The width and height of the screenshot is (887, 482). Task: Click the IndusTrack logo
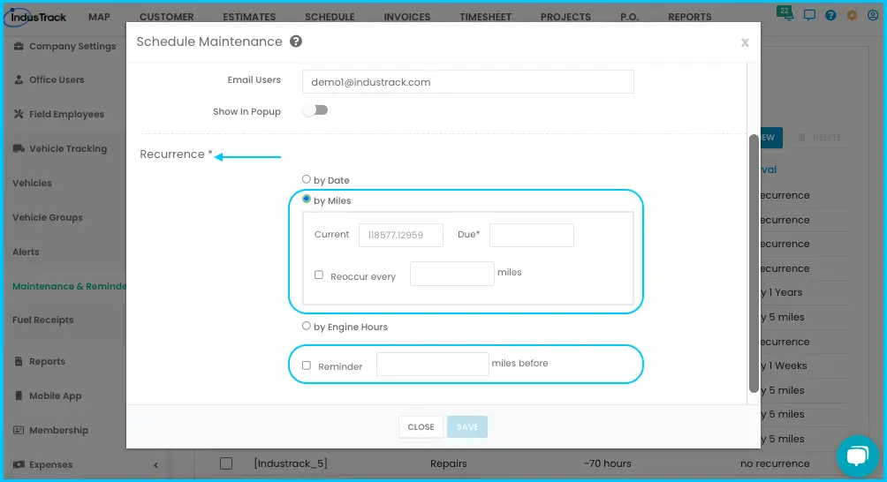35,17
